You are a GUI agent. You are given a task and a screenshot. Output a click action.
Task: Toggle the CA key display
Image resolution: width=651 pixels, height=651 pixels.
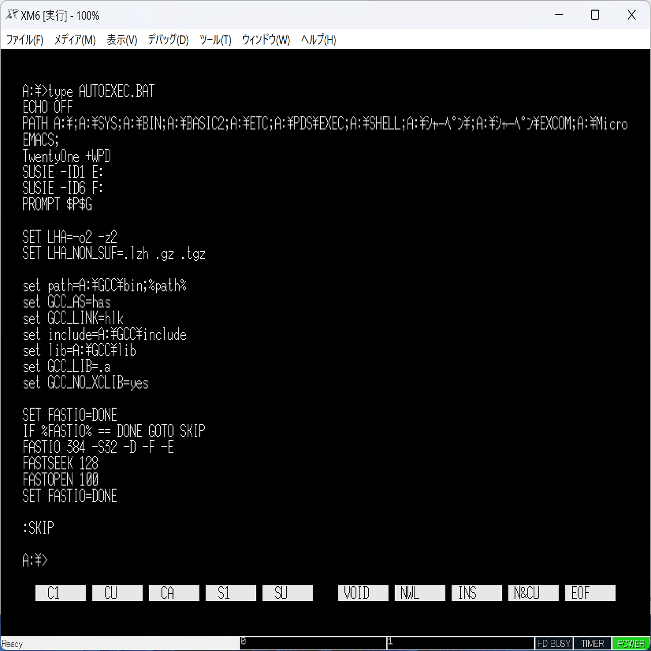click(173, 592)
